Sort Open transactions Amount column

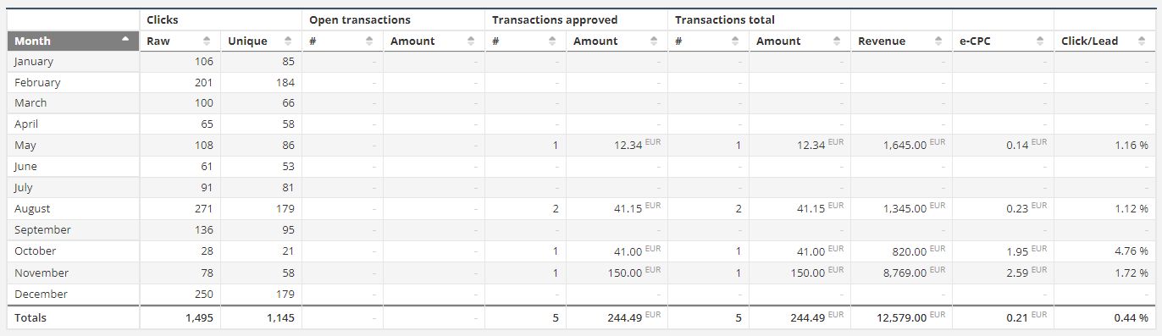[x=471, y=41]
